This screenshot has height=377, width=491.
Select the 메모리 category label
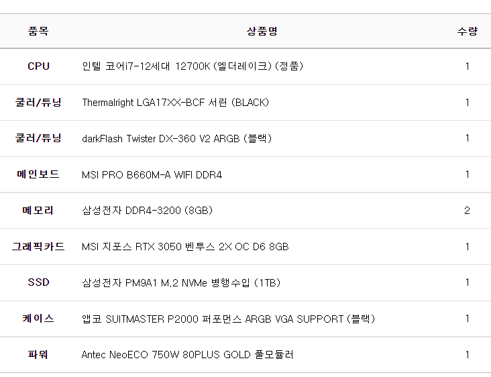tap(38, 211)
